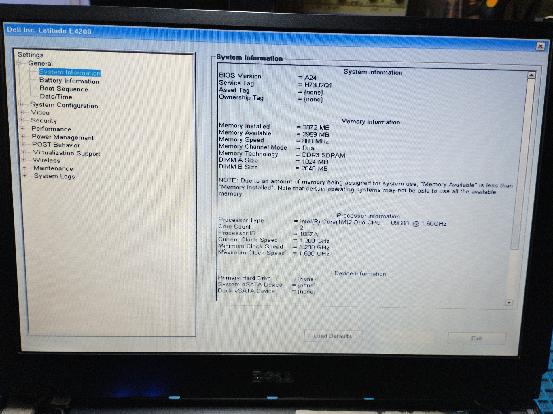This screenshot has height=414, width=553.
Task: Click the BIOS Version value A24
Action: click(x=310, y=78)
